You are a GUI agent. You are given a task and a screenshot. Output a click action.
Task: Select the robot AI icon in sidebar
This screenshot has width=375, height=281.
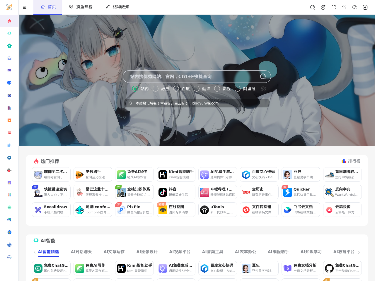point(9,33)
